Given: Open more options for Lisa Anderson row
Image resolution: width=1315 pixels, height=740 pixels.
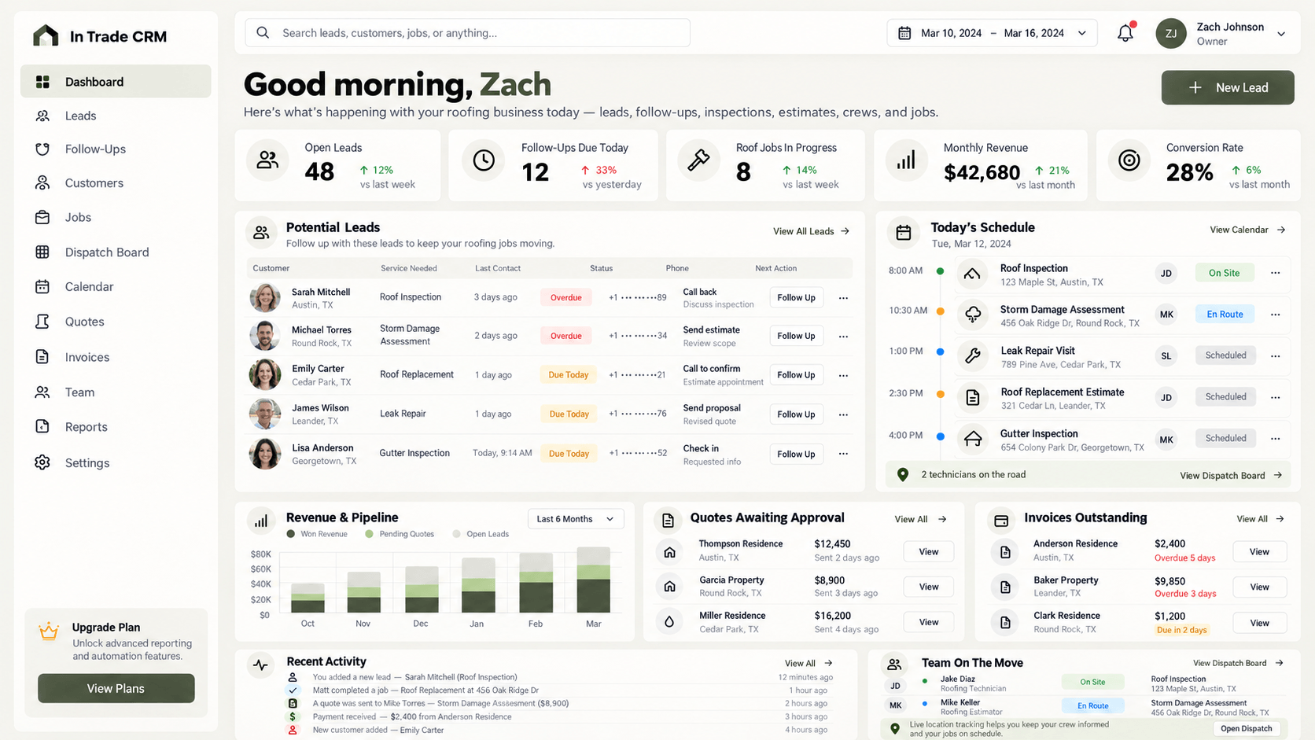Looking at the screenshot, I should tap(843, 454).
